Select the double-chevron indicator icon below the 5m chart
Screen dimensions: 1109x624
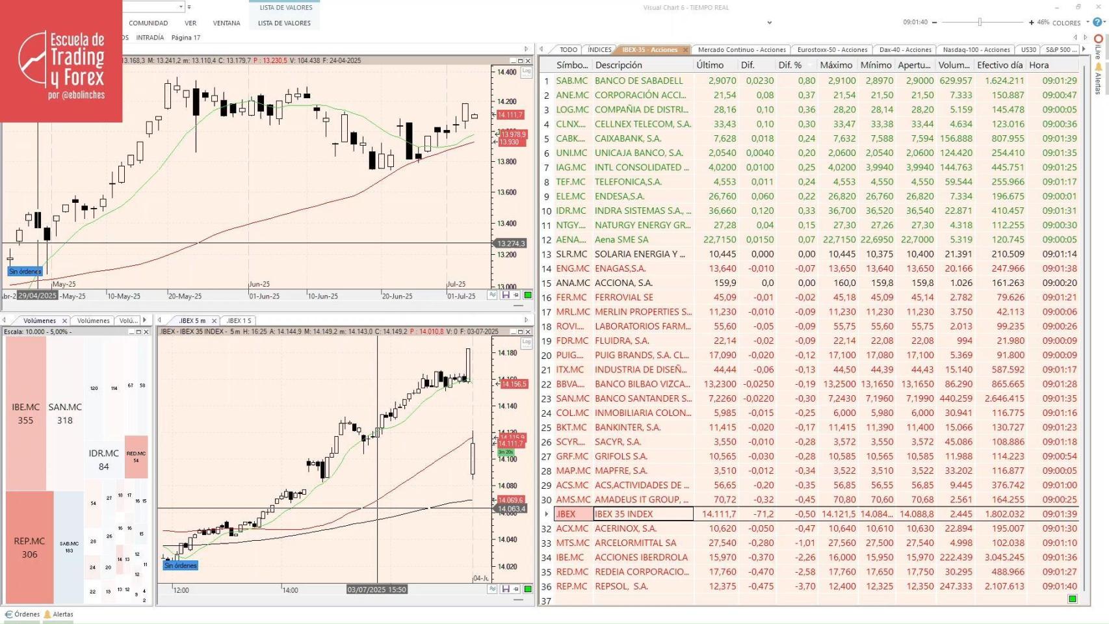[x=492, y=589]
